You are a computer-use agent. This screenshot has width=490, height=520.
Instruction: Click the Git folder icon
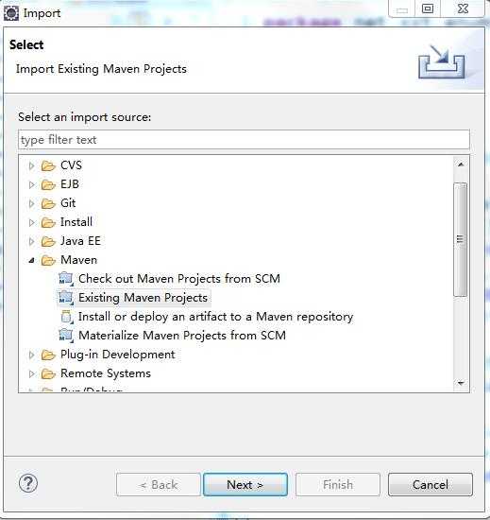click(48, 203)
